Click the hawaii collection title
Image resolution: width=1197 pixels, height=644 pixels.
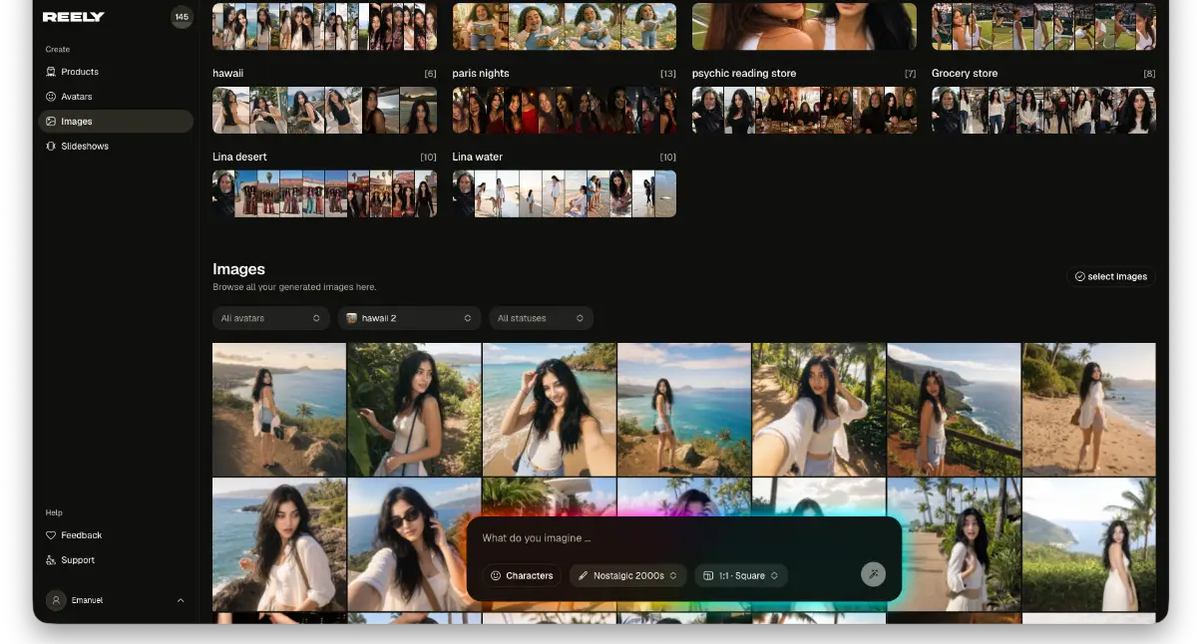(x=227, y=73)
